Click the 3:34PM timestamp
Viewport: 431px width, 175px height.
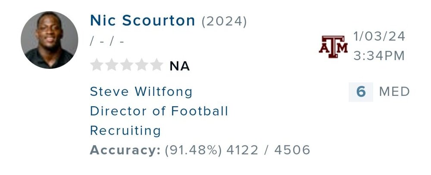[379, 55]
